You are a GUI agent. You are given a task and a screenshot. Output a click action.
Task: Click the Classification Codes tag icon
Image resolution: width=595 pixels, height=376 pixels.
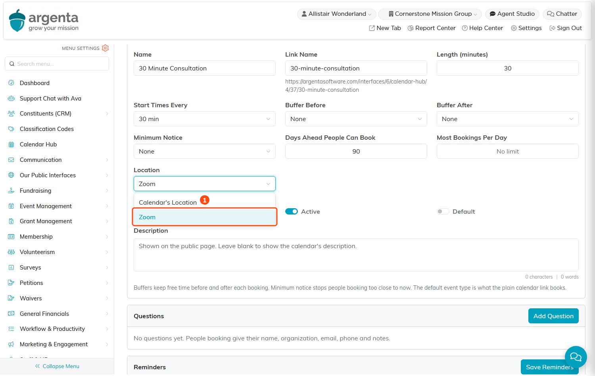(11, 129)
